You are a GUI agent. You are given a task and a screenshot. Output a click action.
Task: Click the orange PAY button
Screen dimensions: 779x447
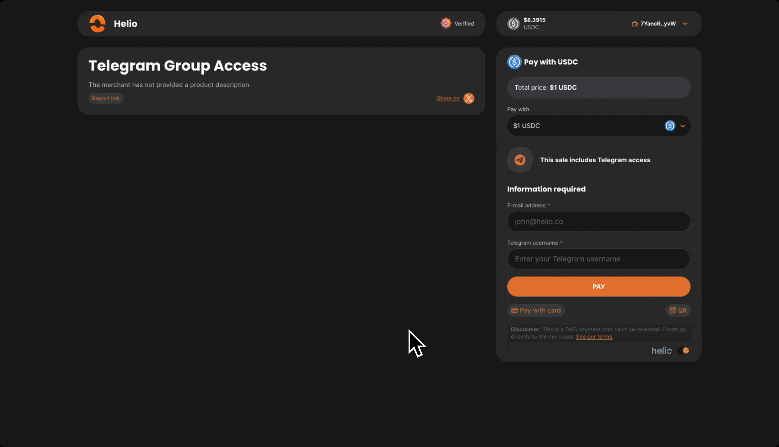point(599,286)
